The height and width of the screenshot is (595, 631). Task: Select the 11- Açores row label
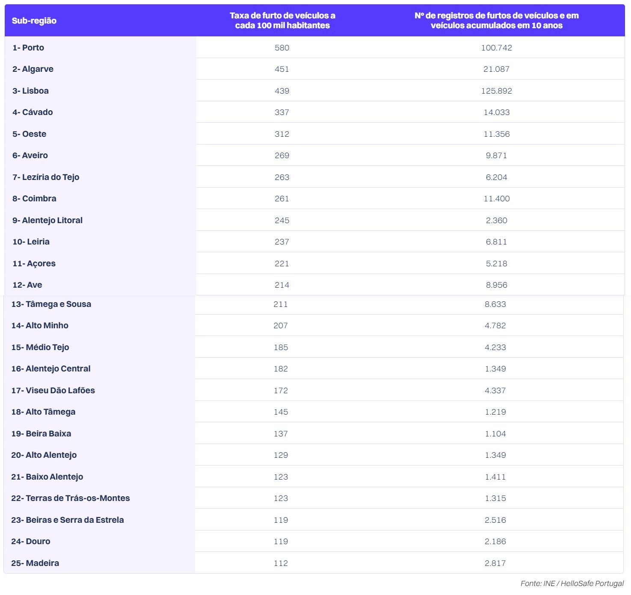click(x=34, y=263)
